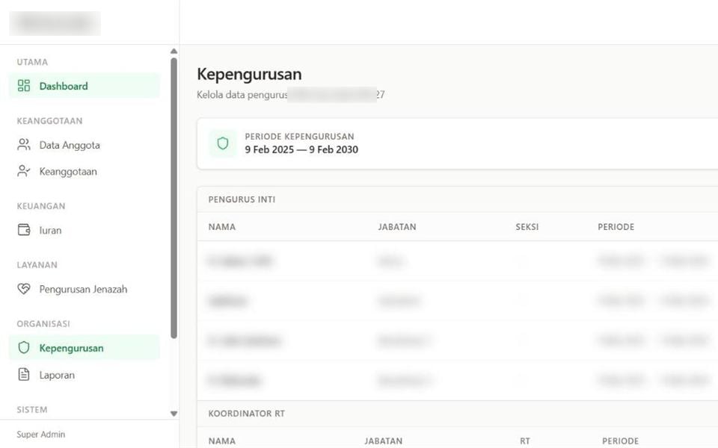Click the Kepengurusan page heading
Viewport: 718px width, 448px height.
[249, 74]
